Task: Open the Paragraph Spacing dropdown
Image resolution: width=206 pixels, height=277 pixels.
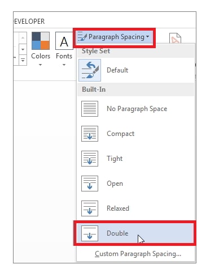Action: 114,37
